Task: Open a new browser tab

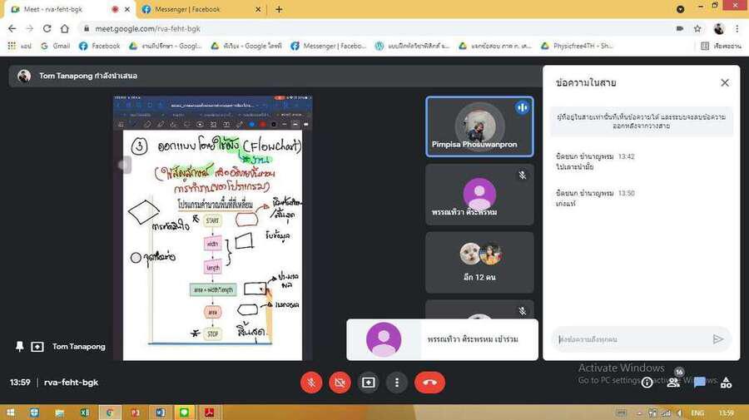Action: pos(279,9)
